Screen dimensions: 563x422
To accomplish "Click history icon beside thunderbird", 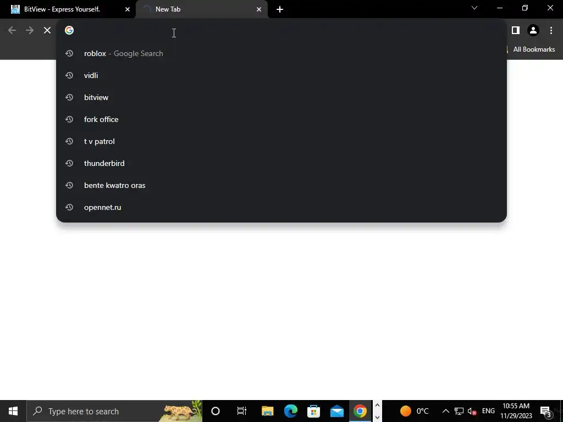I will coord(69,163).
